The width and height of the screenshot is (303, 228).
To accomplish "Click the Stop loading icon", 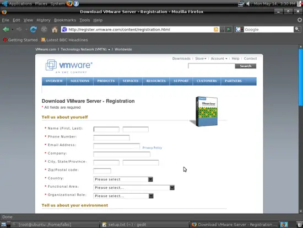I will [44, 29].
